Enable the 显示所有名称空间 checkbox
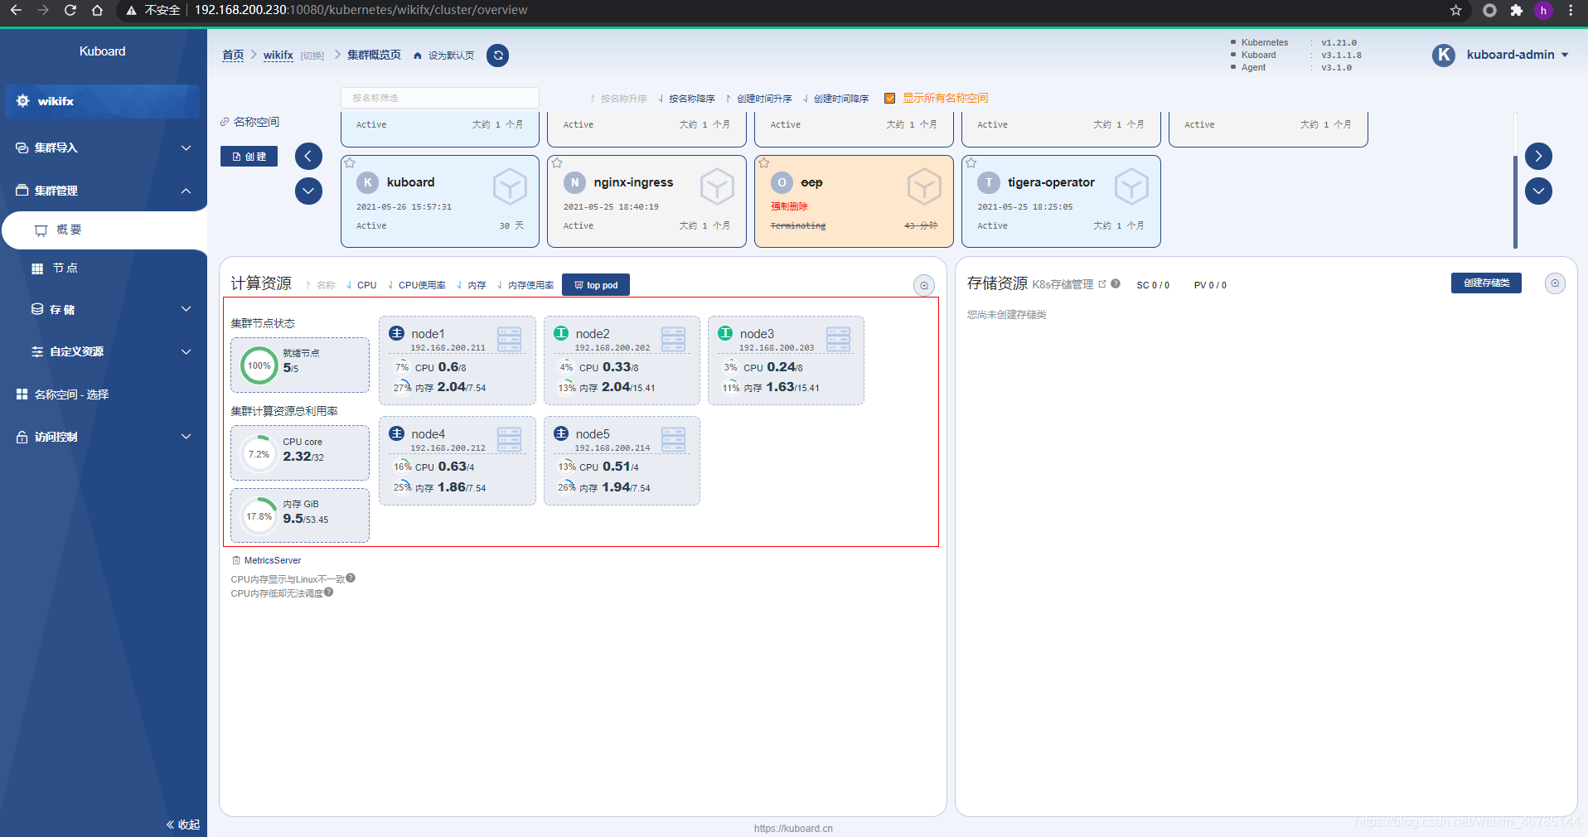 point(890,97)
